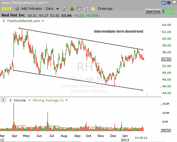This screenshot has height=142, width=177.
Task: Click the triangle marker below 393.2K volume scale
Action: [160, 133]
